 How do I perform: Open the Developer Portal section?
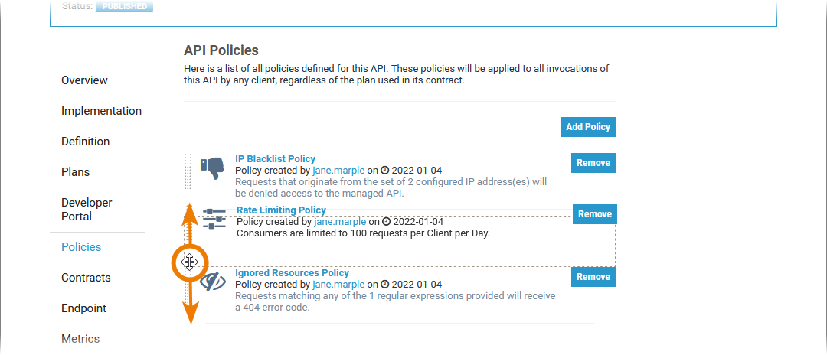tap(87, 210)
